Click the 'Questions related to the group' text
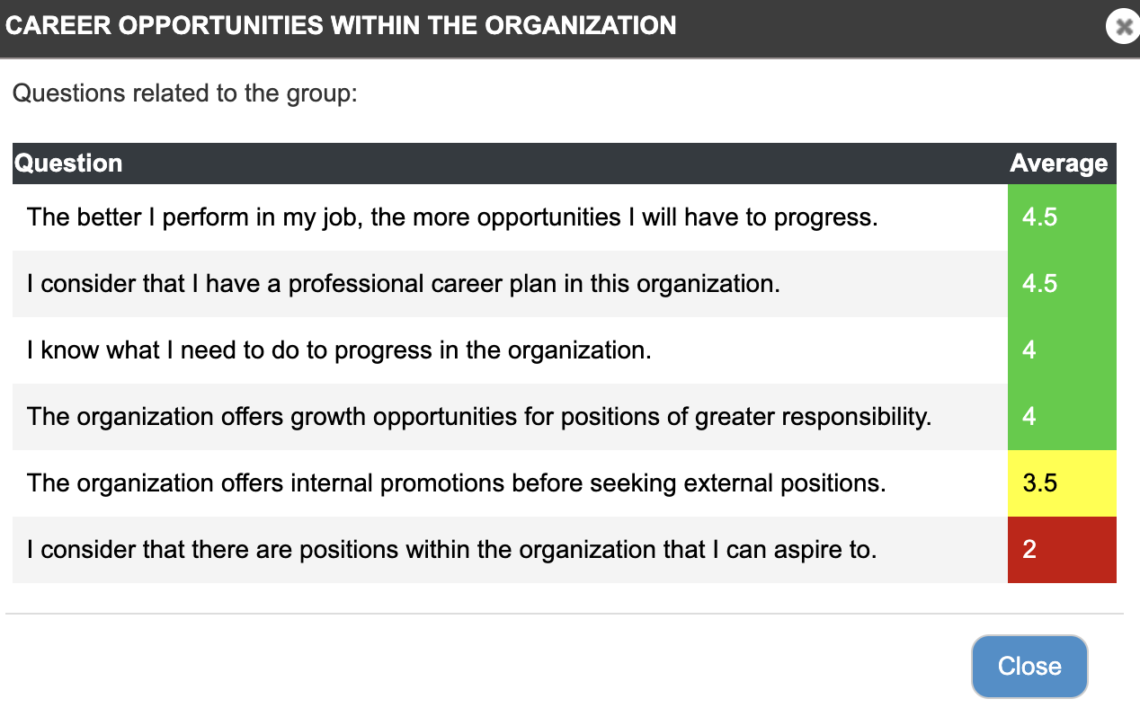 click(185, 93)
